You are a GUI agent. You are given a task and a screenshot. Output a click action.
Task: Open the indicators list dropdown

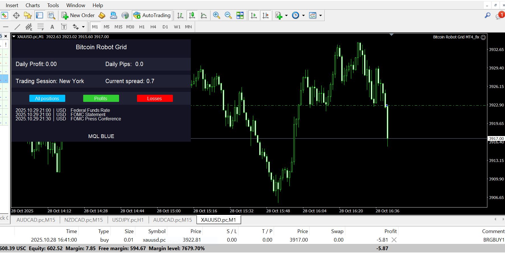(286, 15)
